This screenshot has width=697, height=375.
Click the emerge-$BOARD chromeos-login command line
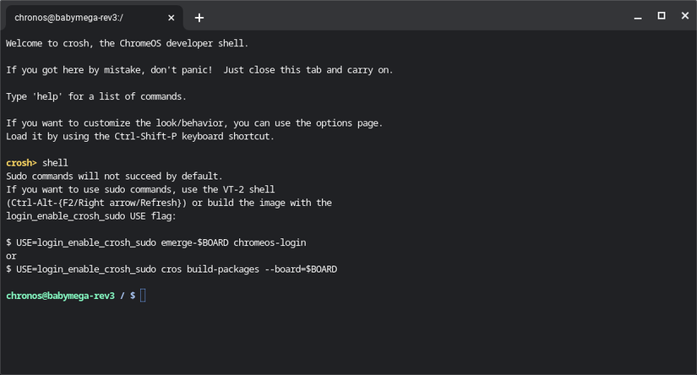click(x=156, y=242)
